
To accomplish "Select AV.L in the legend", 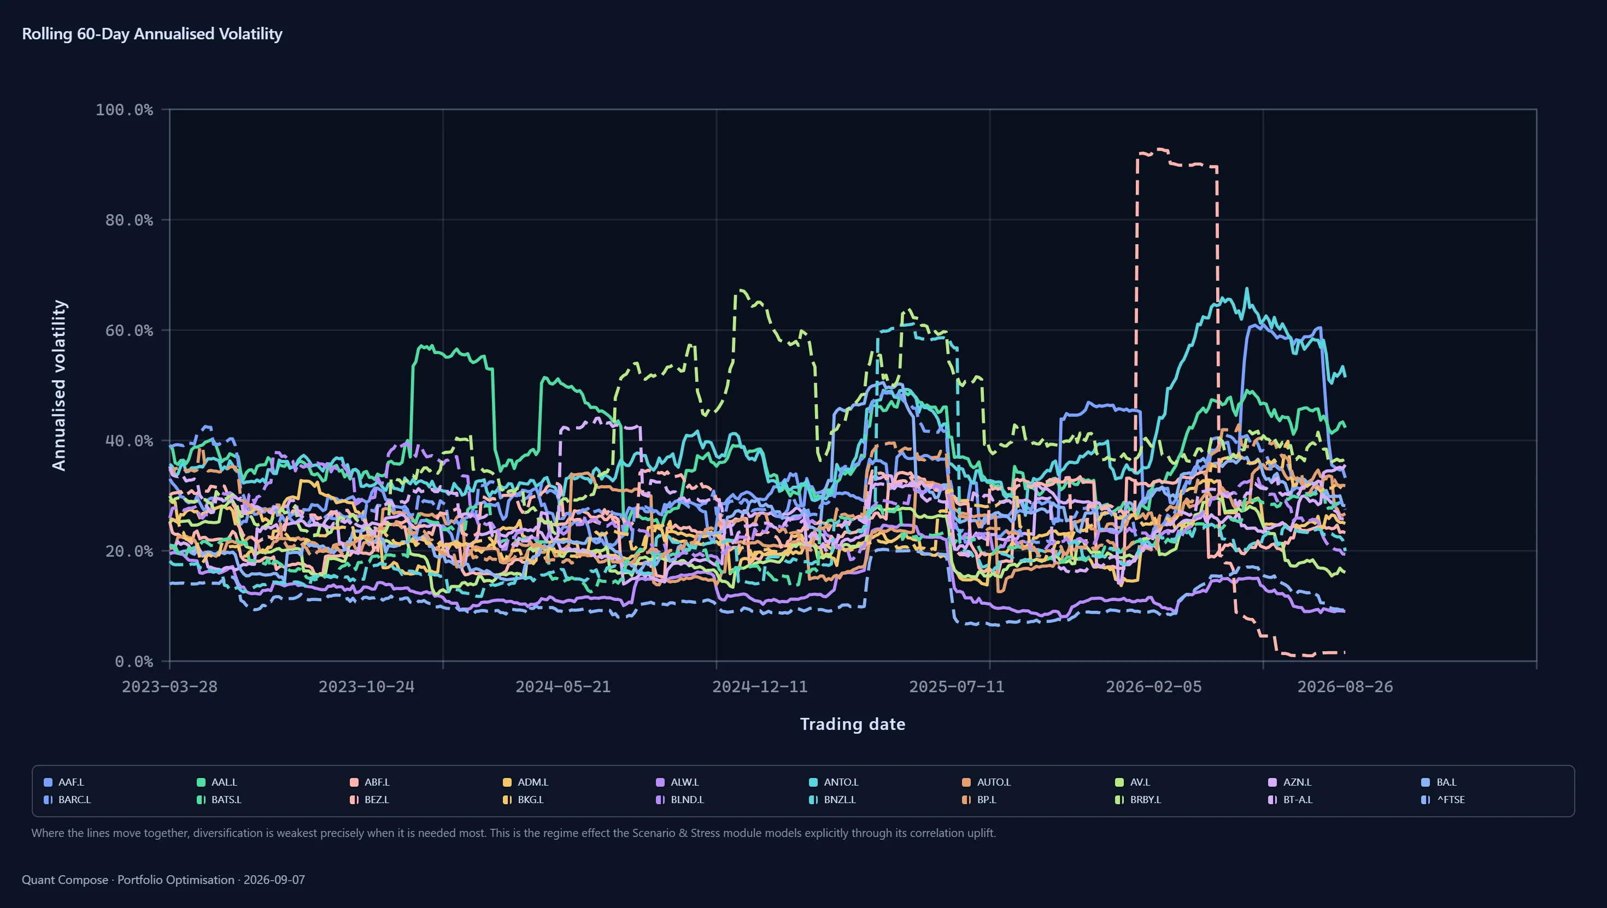I will tap(1132, 782).
